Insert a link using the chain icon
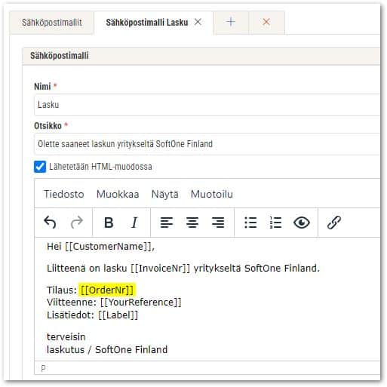The width and height of the screenshot is (387, 387). point(334,223)
